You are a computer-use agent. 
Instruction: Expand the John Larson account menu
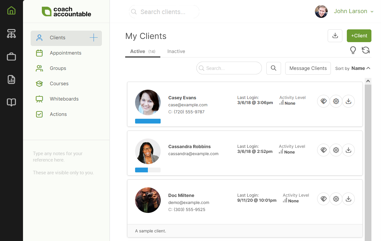point(350,11)
